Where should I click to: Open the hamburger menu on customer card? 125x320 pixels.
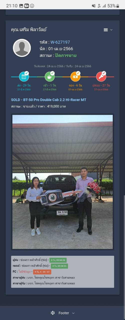[x=106, y=30]
